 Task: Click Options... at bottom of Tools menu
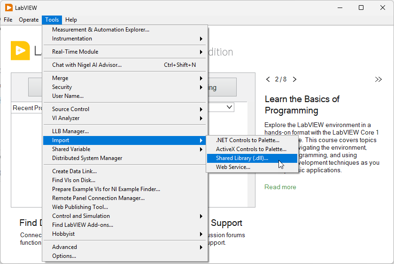64,256
